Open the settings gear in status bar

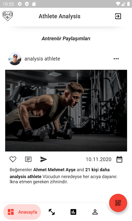tap(20, 4)
